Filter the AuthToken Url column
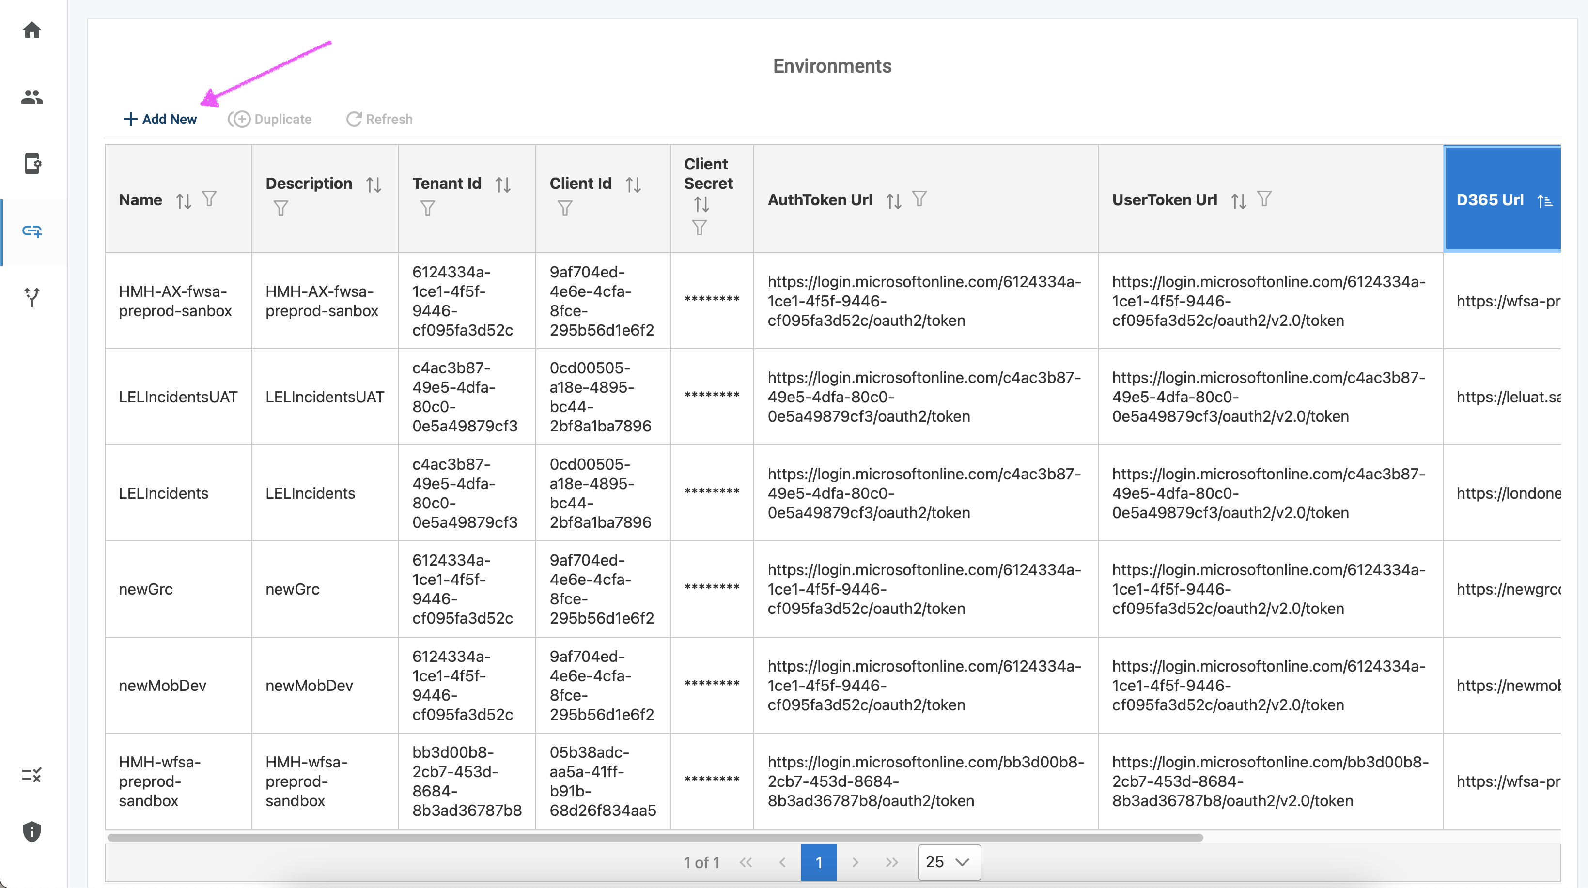Viewport: 1588px width, 888px height. click(x=919, y=199)
